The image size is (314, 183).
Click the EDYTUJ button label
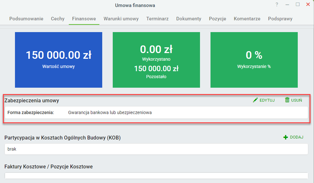(x=267, y=100)
